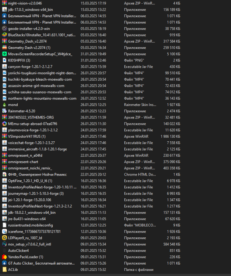Select the BlueStacks10Installer icon
This screenshot has width=231, height=276.
(x=4, y=35)
